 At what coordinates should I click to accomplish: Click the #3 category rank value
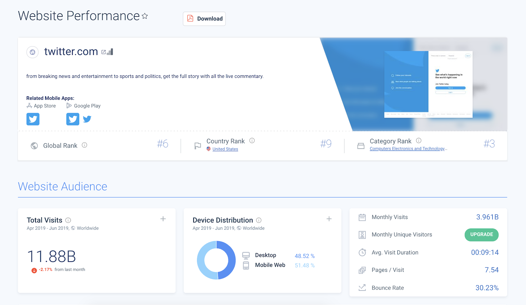coord(489,144)
